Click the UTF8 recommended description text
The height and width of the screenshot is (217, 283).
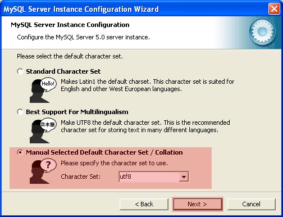point(145,126)
